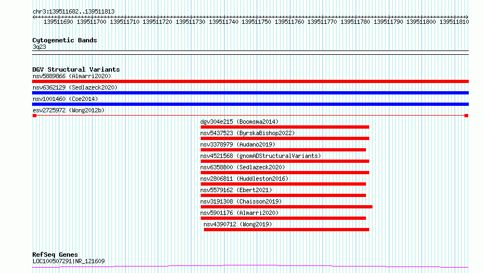This screenshot has width=484, height=273.
Task: Select the 3q23 cytogenetic band label
Action: coord(39,47)
